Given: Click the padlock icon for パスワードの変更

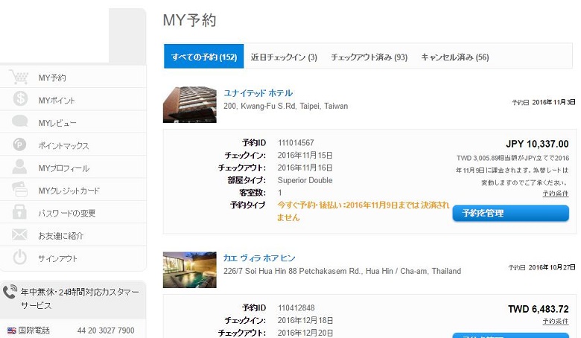Looking at the screenshot, I should pyautogui.click(x=19, y=213).
